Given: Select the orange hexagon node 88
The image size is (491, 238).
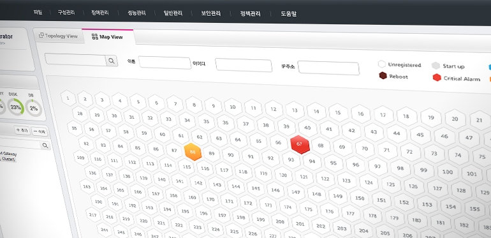Looking at the screenshot, I should pos(193,152).
